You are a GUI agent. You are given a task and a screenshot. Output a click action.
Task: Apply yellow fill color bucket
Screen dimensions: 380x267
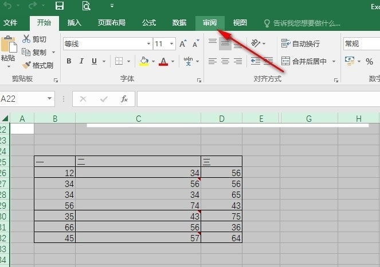(x=144, y=61)
